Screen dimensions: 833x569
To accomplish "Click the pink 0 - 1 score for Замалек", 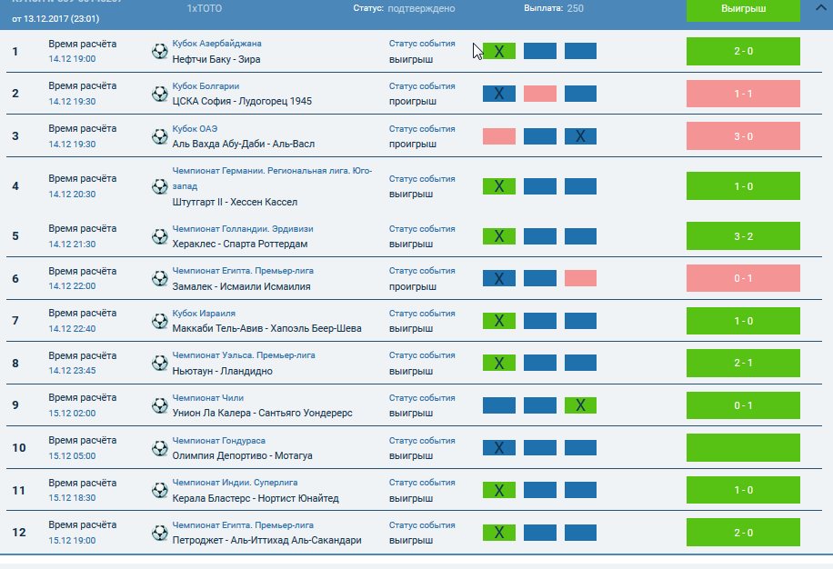I will pyautogui.click(x=743, y=278).
